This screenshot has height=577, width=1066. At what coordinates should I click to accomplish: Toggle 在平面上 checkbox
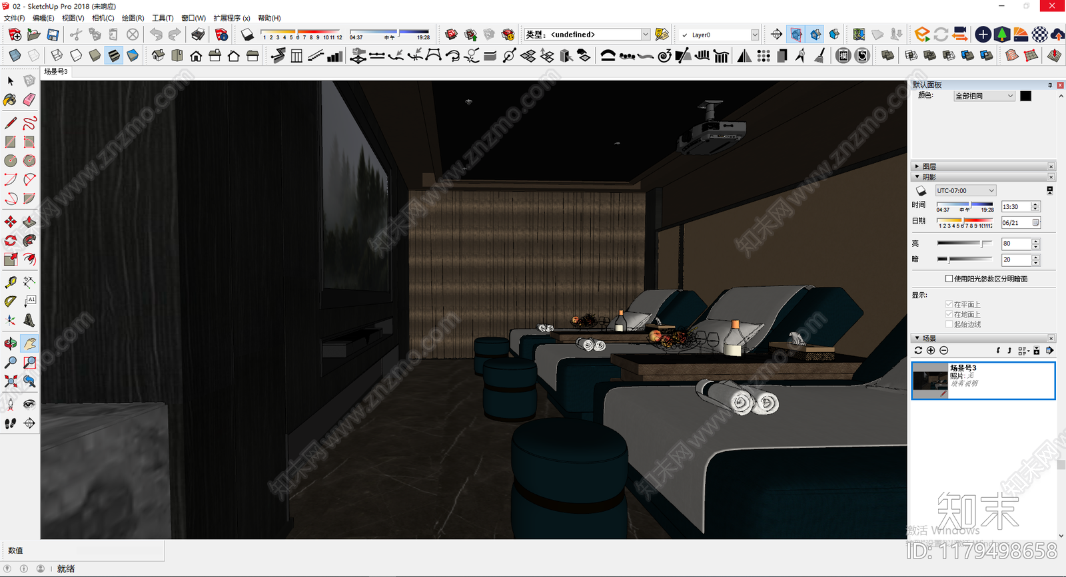[x=949, y=304]
